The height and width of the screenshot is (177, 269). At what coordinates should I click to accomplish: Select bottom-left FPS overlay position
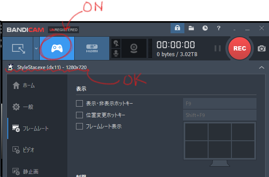[x=196, y=149]
